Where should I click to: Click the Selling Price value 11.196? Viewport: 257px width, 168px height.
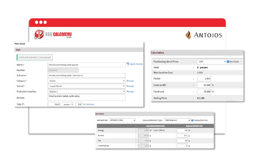[x=201, y=98]
